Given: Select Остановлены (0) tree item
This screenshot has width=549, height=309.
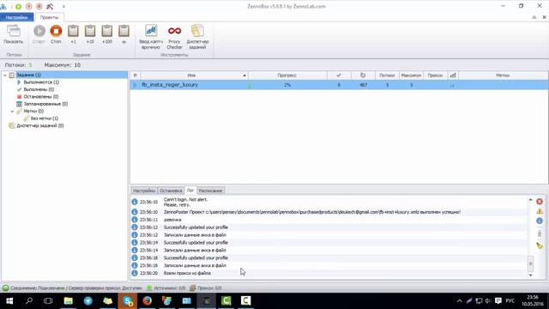Looking at the screenshot, I should (41, 97).
